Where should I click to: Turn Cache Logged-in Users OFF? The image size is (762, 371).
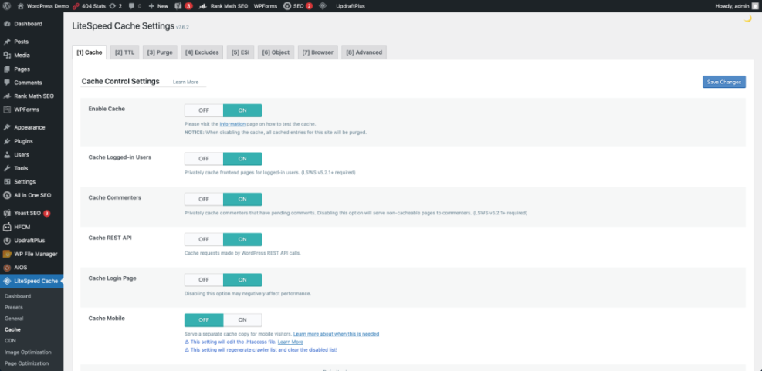pyautogui.click(x=204, y=159)
